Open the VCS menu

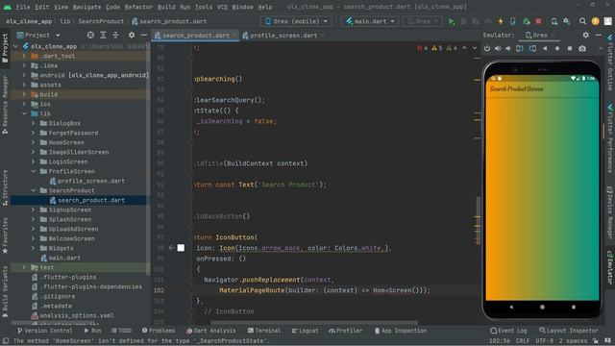pos(222,7)
